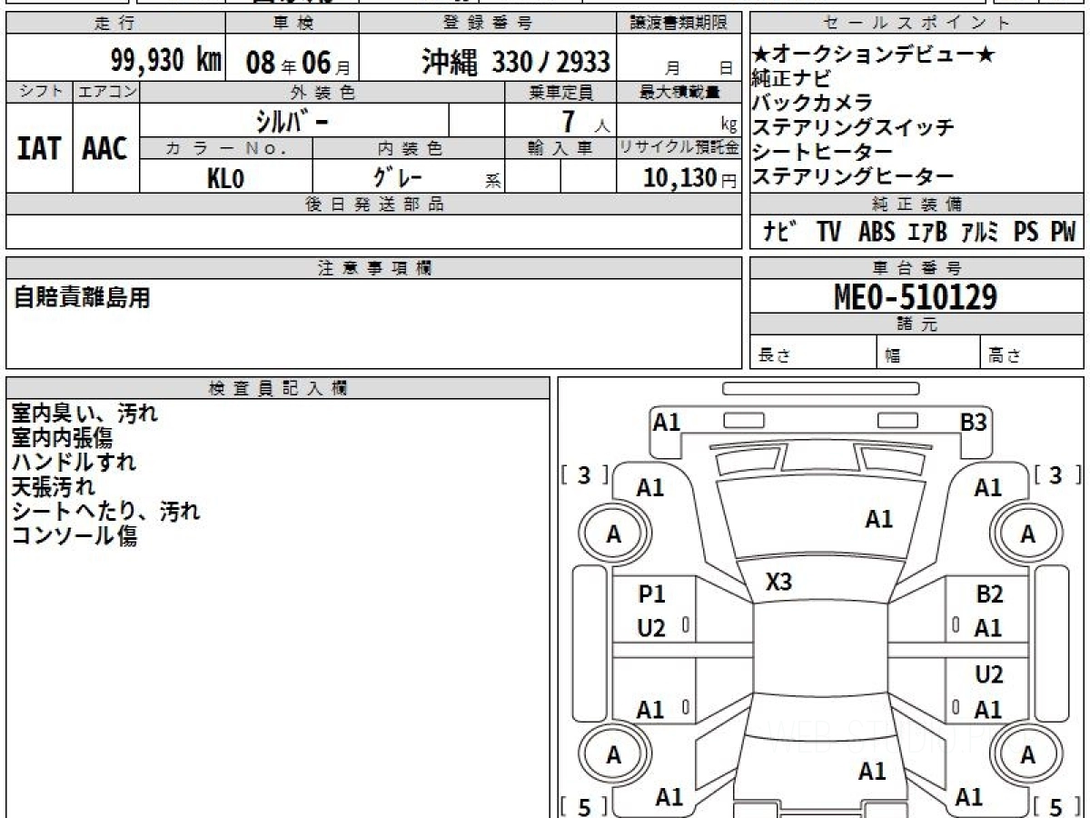Click interior color グレー
1090x818 pixels.
pos(400,176)
